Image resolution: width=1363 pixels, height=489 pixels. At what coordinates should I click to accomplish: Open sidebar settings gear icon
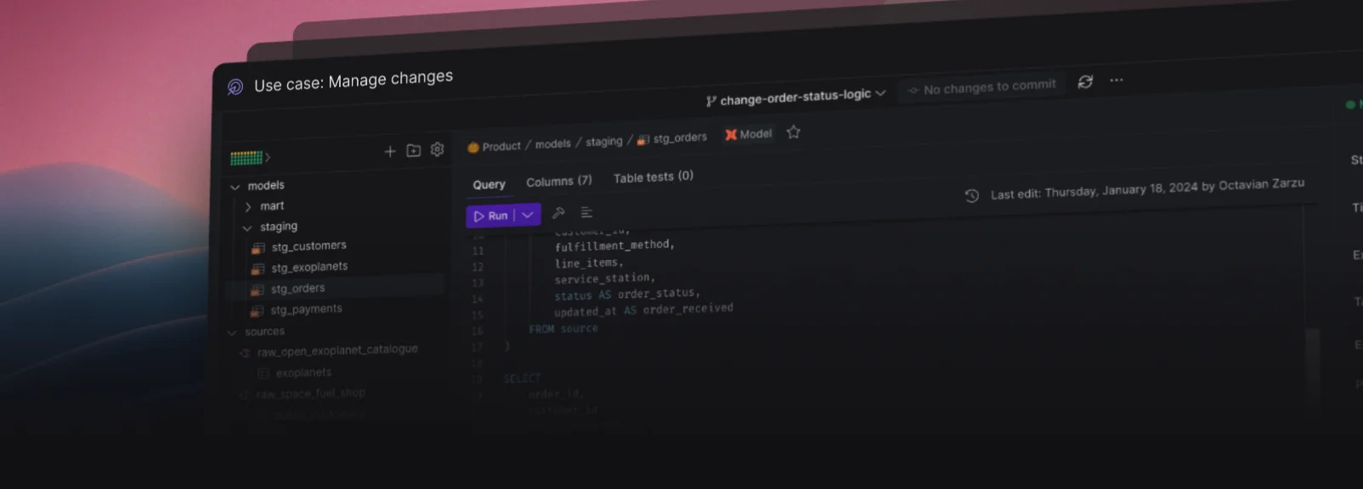tap(437, 149)
